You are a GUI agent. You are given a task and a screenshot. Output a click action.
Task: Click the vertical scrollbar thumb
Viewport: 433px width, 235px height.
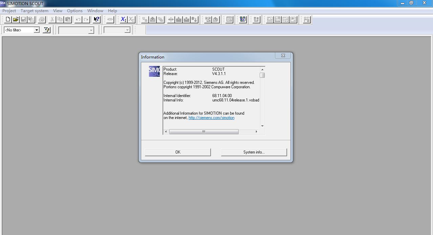coord(262,75)
